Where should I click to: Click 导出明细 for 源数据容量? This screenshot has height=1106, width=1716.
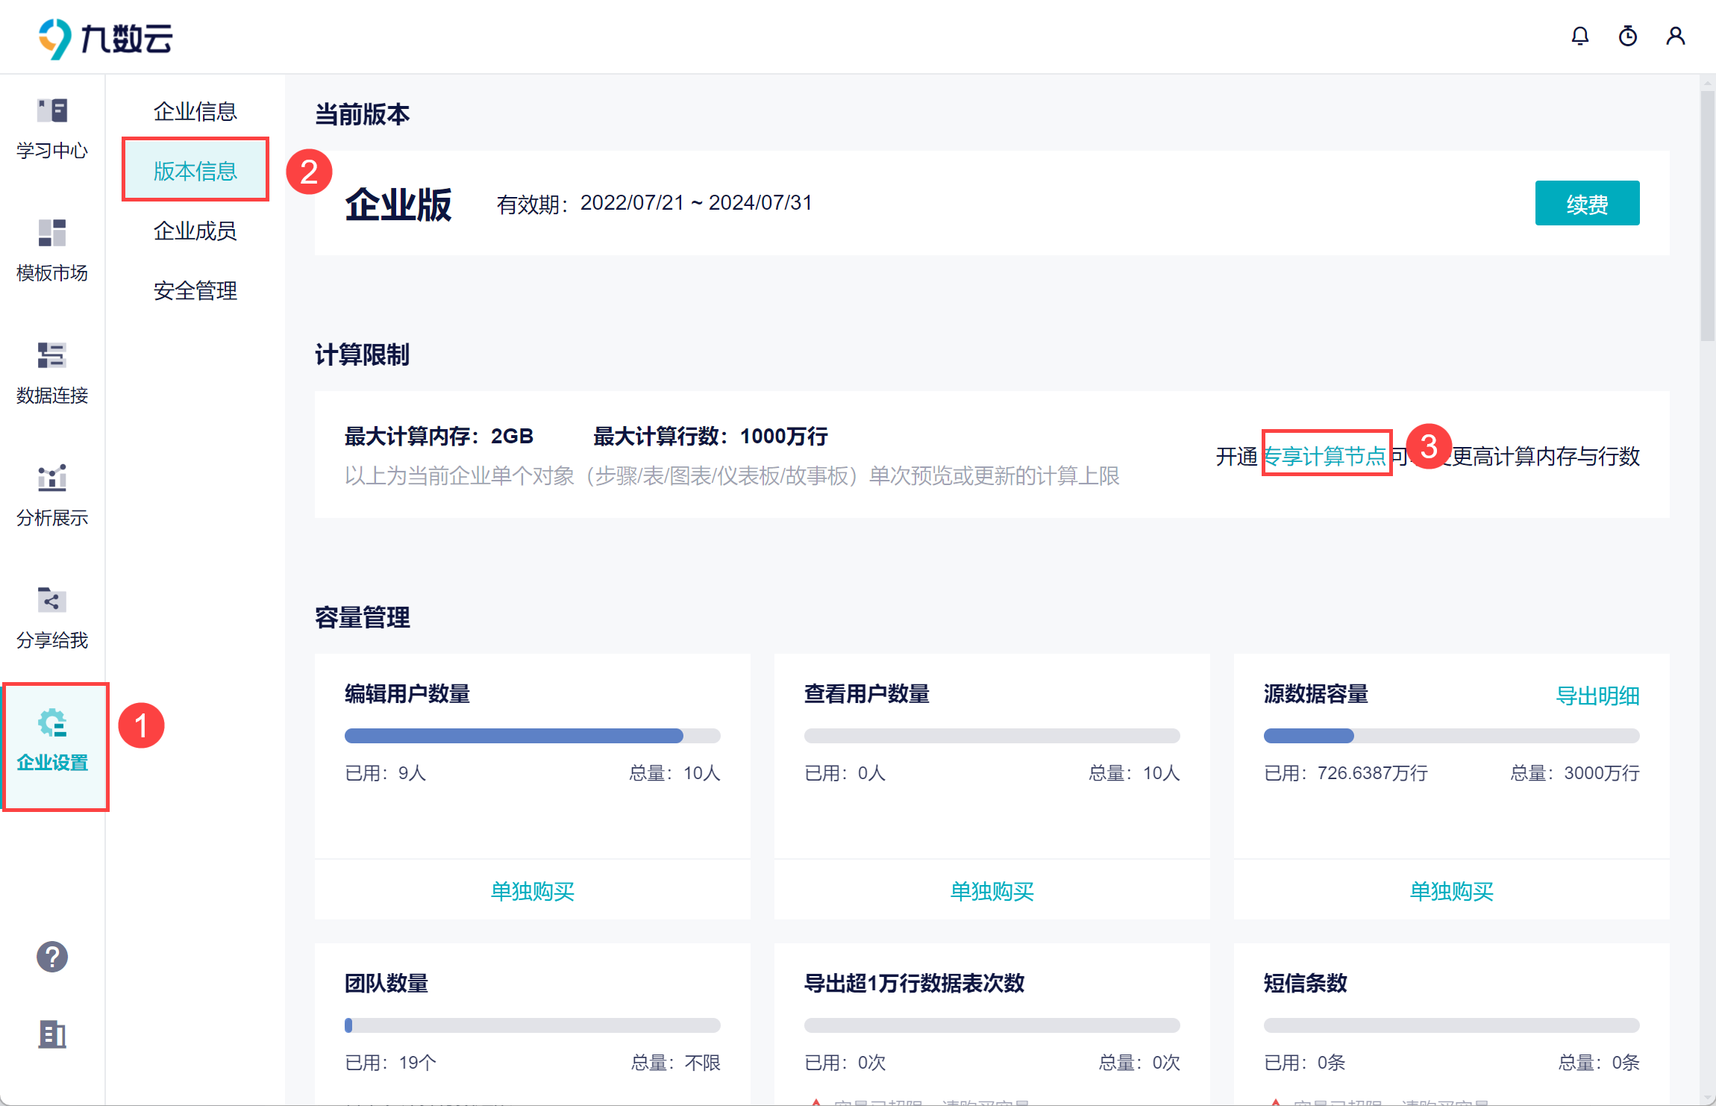1597,696
